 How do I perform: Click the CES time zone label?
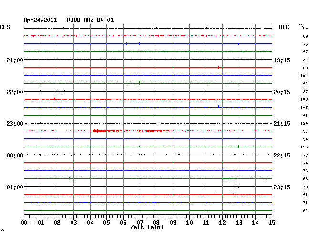(5, 27)
